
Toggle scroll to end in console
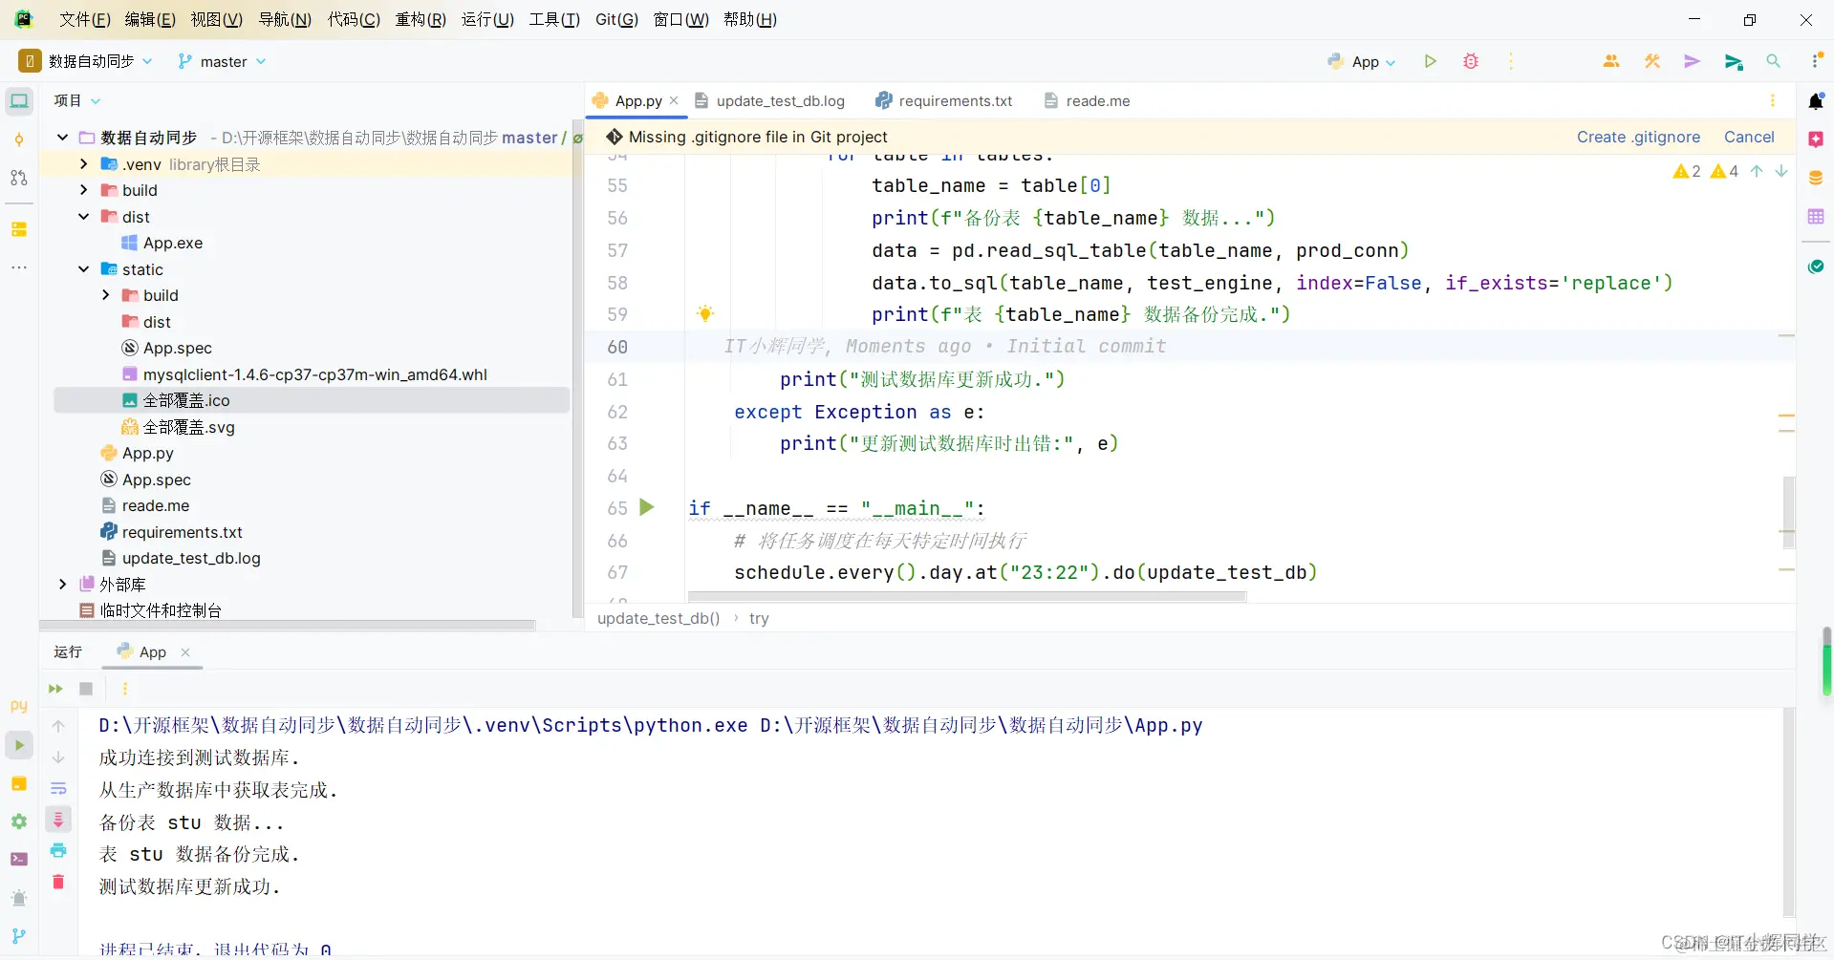58,819
